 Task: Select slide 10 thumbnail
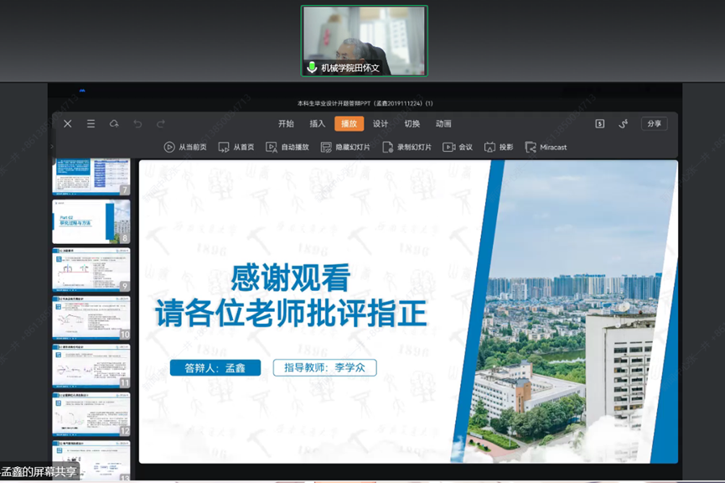click(91, 317)
